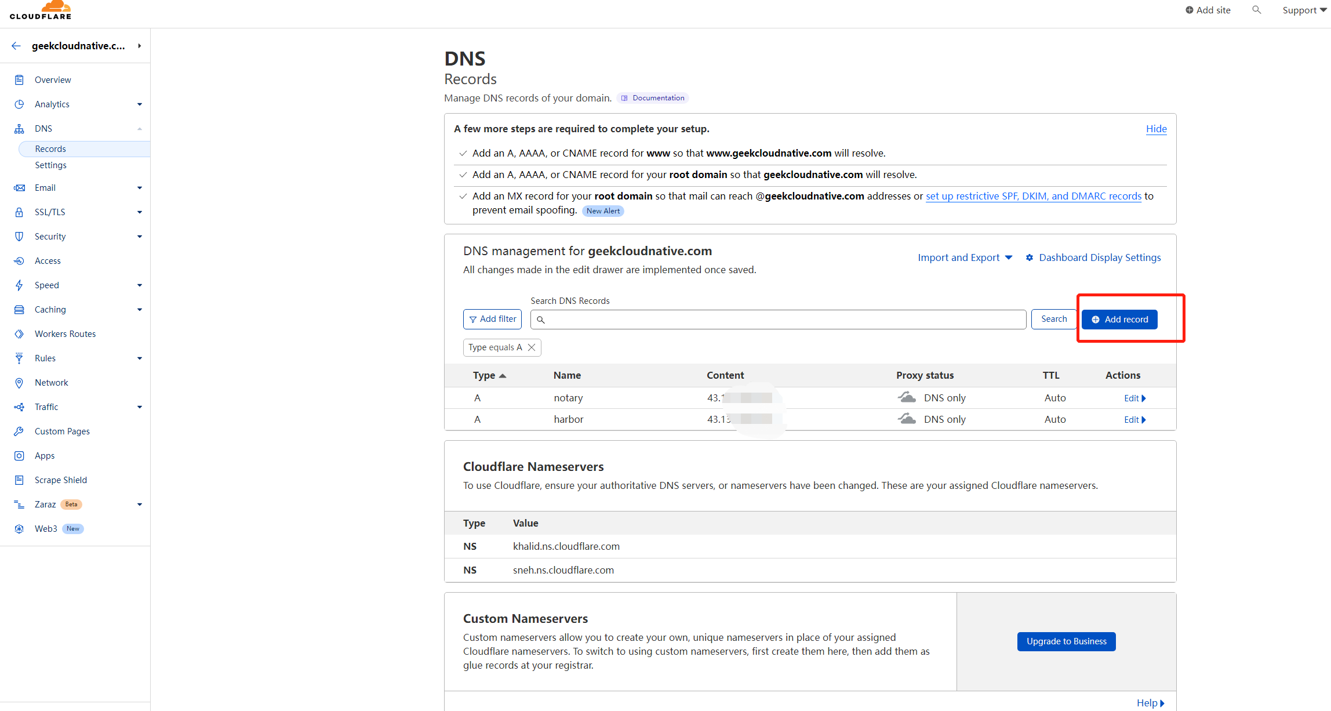Screen dimensions: 1331x711
Task: Click the Add record button
Action: [1119, 320]
